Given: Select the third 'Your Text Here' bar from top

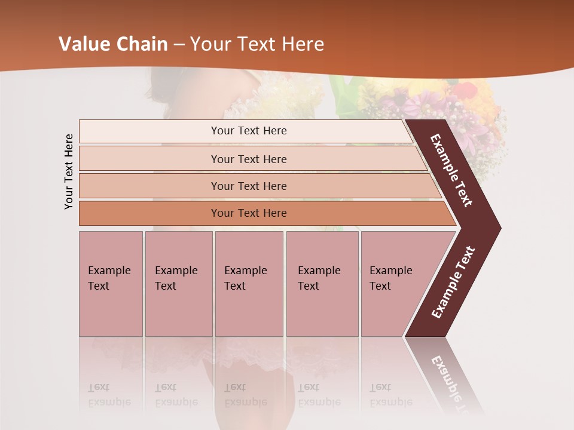Looking at the screenshot, I should (249, 186).
